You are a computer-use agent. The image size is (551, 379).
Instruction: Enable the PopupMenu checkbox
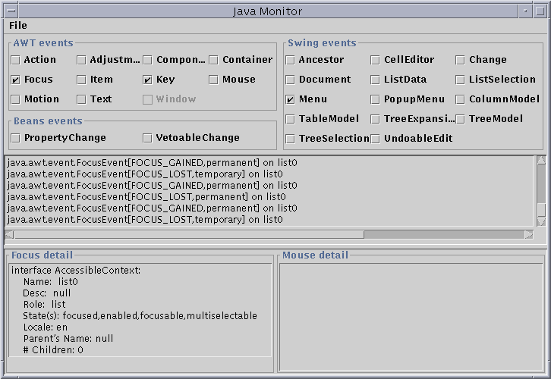tap(375, 99)
